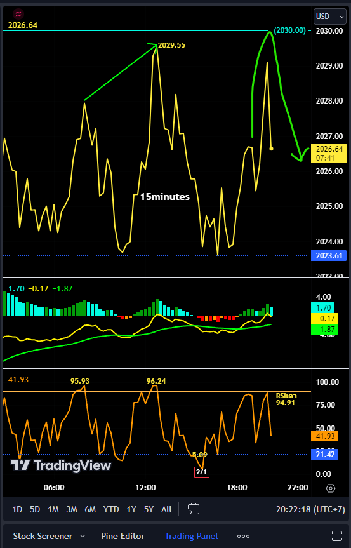Click the 5.09 RSI low label
The width and height of the screenshot is (351, 548).
click(200, 455)
